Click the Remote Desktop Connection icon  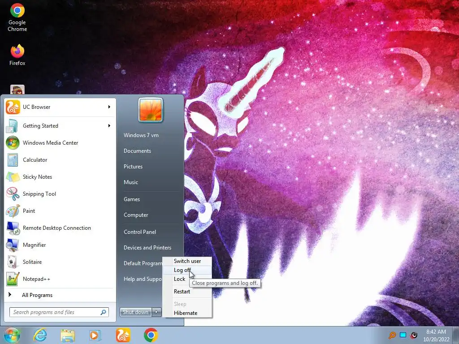point(13,228)
